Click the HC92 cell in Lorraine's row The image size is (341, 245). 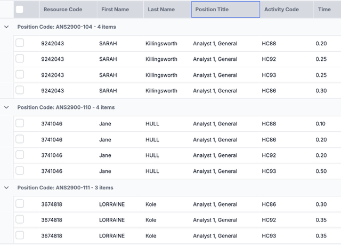(269, 220)
